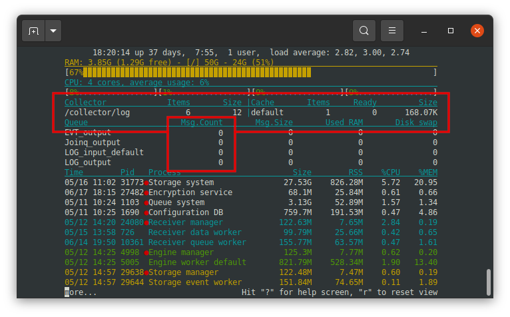Click the 27.53G size value
This screenshot has height=317, width=510.
298,182
